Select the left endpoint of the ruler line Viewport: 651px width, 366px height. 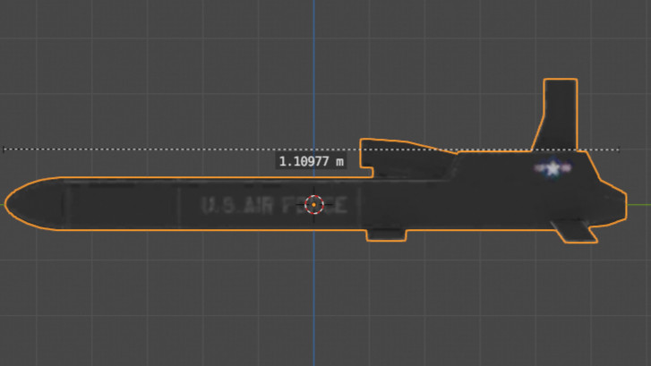(x=4, y=149)
